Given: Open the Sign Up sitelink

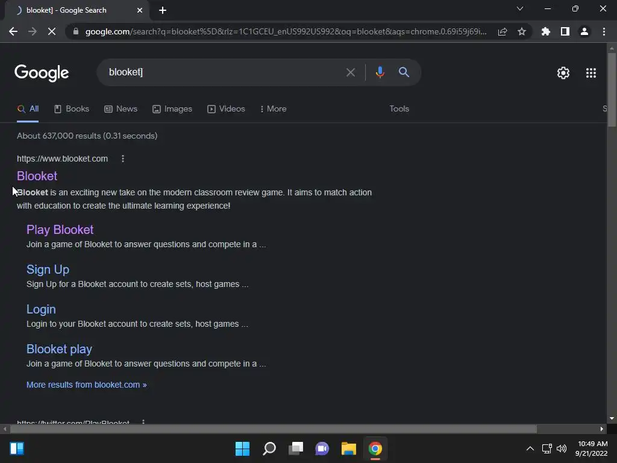Looking at the screenshot, I should (x=48, y=269).
